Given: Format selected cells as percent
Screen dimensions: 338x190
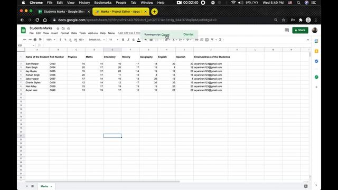Looking at the screenshot, I should [x=65, y=40].
